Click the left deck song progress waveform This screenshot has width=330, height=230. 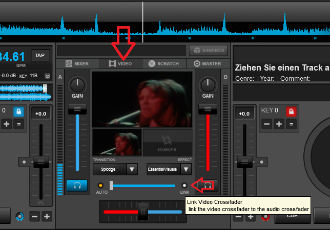coord(26,93)
